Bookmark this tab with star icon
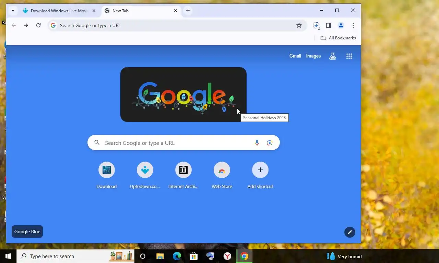This screenshot has height=263, width=439. coord(299,25)
